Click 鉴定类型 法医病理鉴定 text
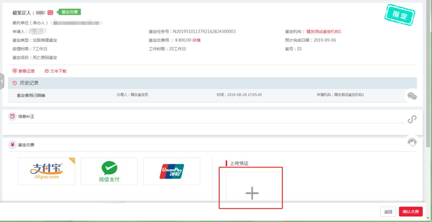Viewport: 432px width, 222px height. click(x=35, y=40)
